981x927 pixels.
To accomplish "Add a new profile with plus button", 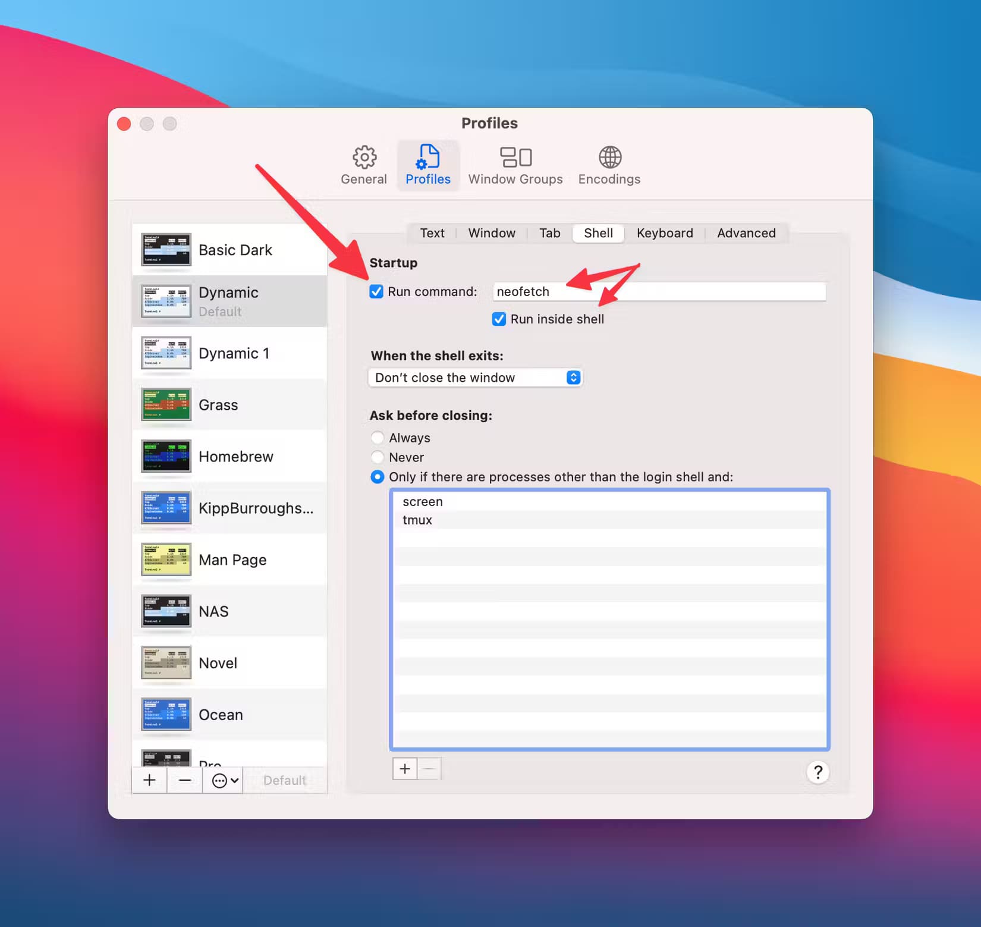I will (x=149, y=780).
